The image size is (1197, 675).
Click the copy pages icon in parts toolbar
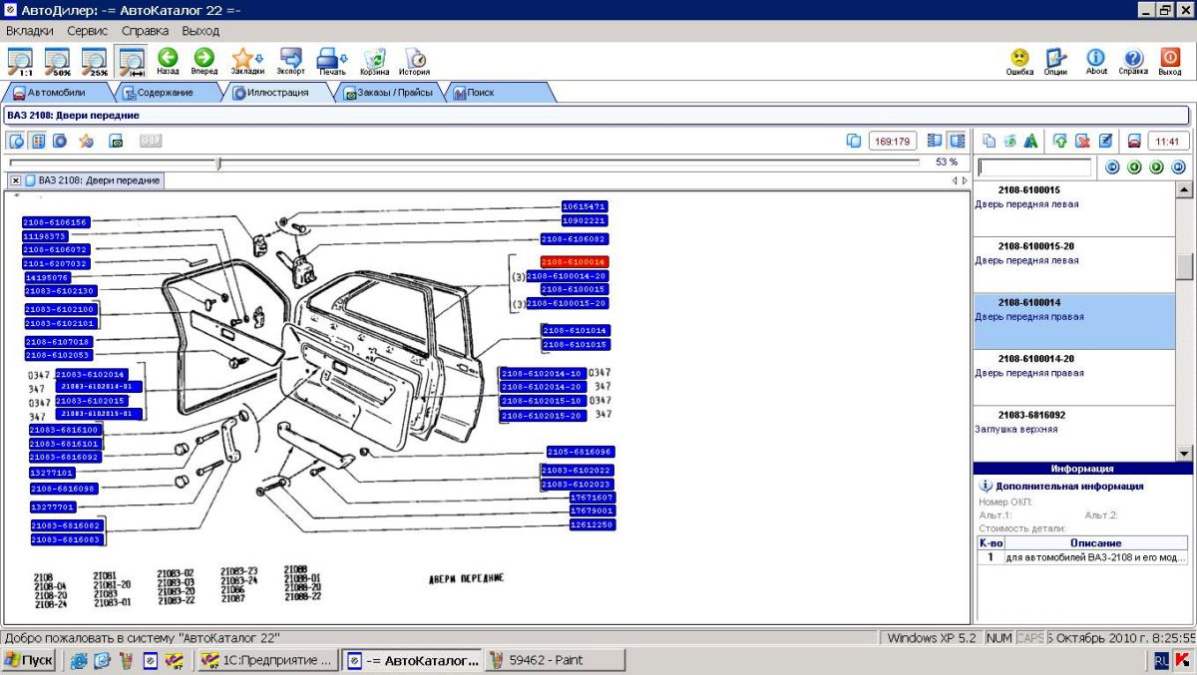[x=990, y=141]
